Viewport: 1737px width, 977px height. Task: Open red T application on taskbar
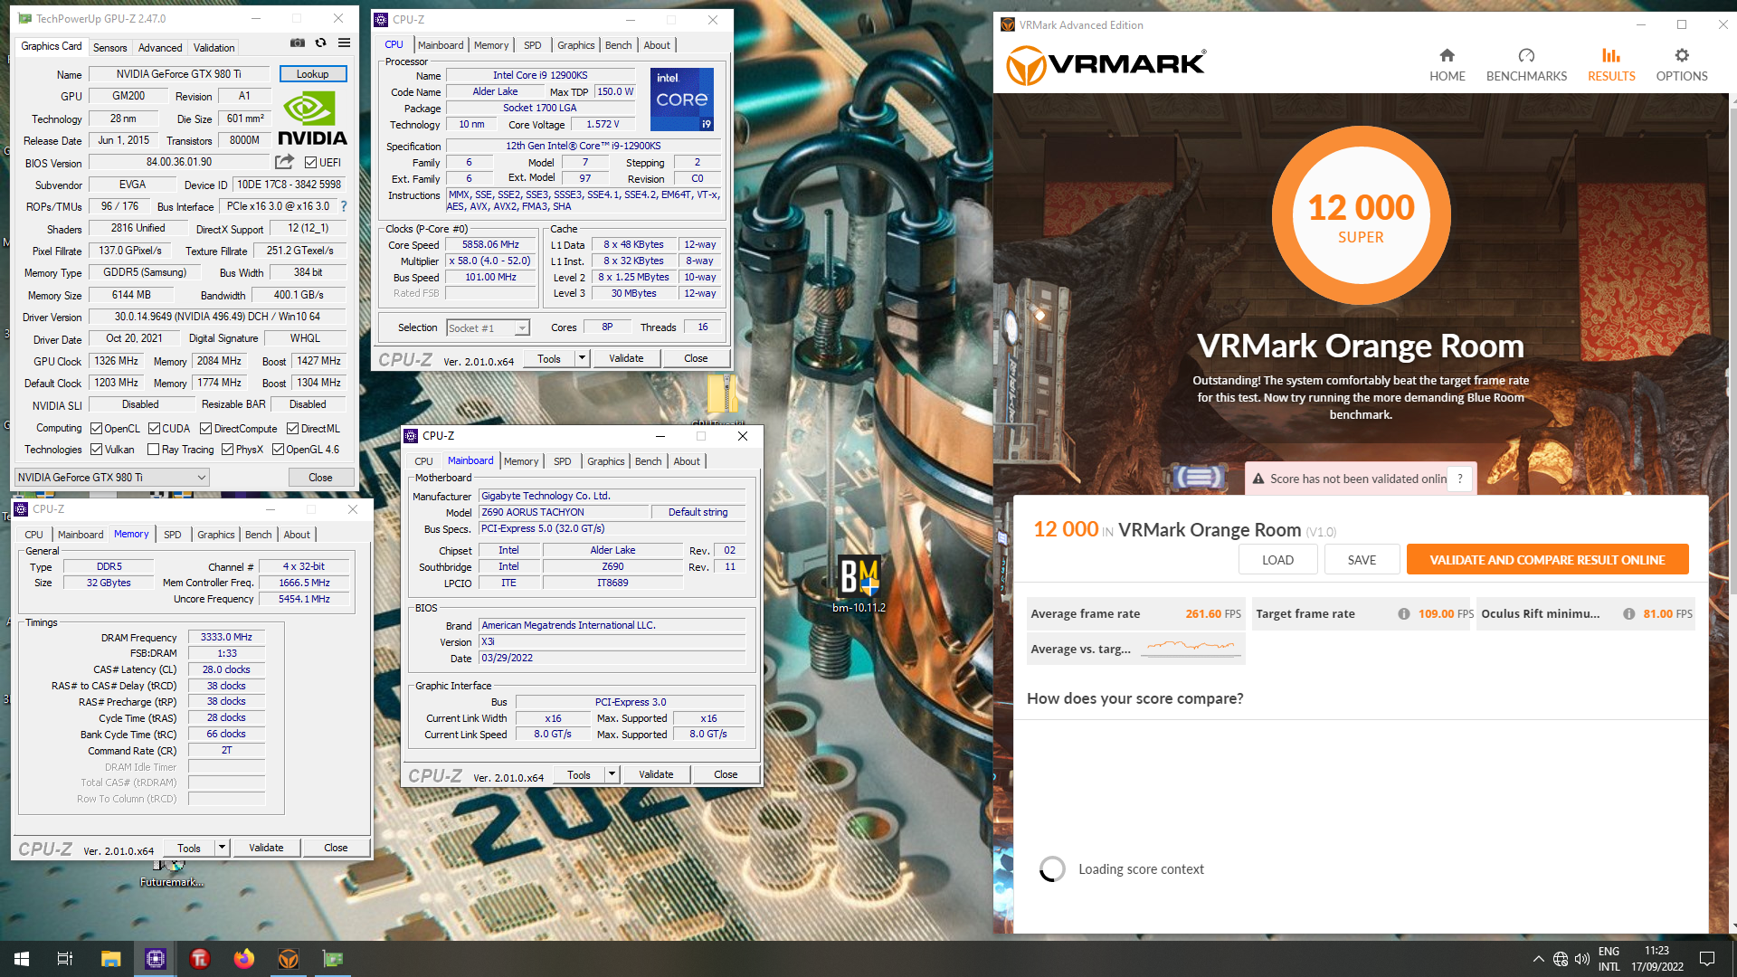coord(200,959)
